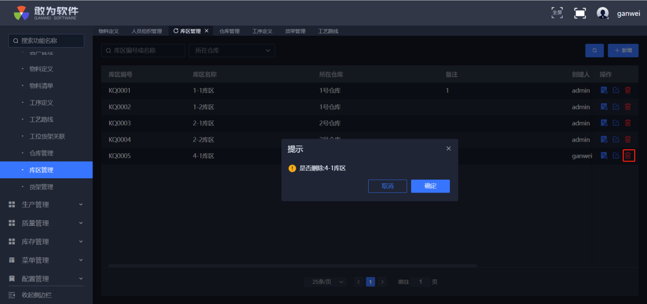Image resolution: width=647 pixels, height=304 pixels.
Task: Open 物料清单 in the sidebar
Action: (41, 86)
